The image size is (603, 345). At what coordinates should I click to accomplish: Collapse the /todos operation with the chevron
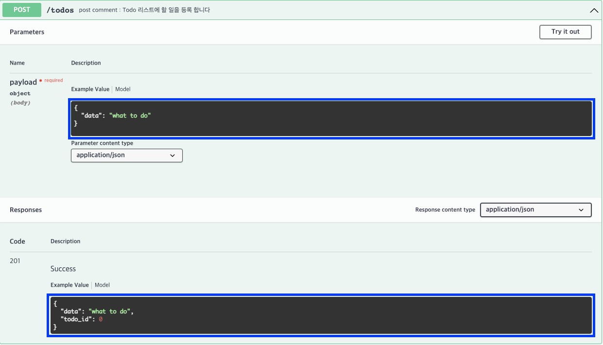(x=594, y=10)
